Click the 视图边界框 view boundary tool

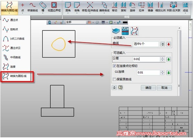click(54, 7)
